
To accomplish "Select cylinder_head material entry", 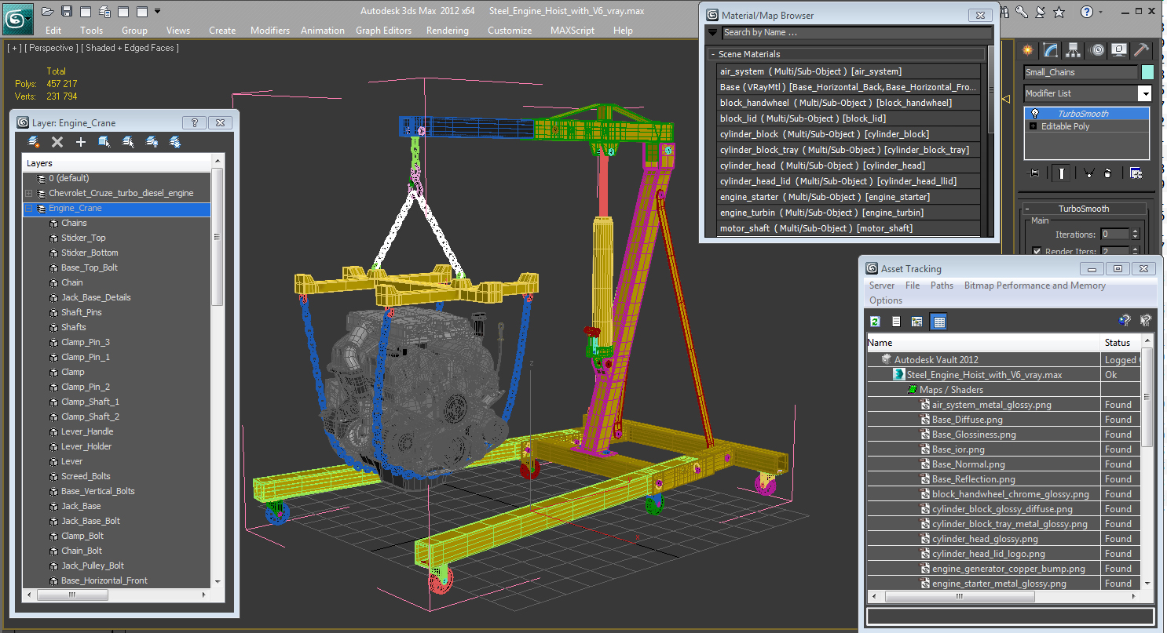I will [848, 166].
